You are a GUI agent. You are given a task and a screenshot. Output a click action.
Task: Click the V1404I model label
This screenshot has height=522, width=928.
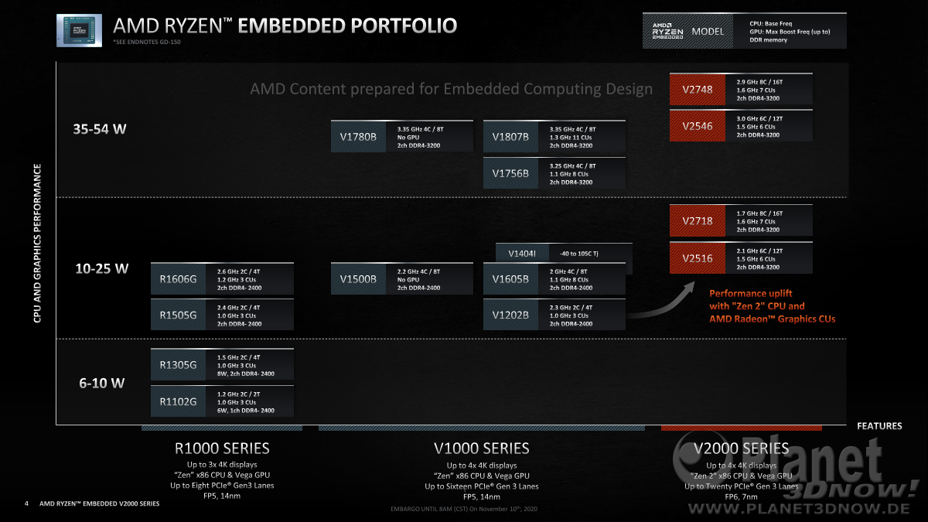(522, 254)
